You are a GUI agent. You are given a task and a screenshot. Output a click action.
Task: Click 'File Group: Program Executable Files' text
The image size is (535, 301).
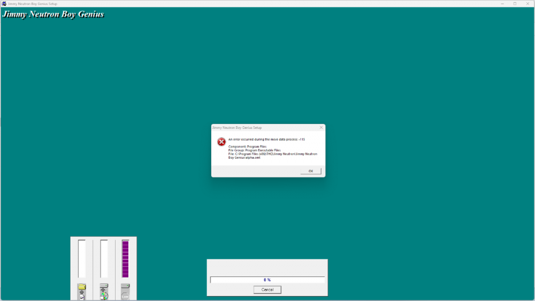255,150
